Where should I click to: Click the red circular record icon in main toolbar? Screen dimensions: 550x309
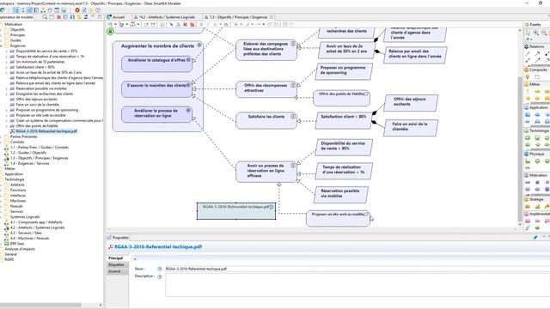(x=77, y=10)
